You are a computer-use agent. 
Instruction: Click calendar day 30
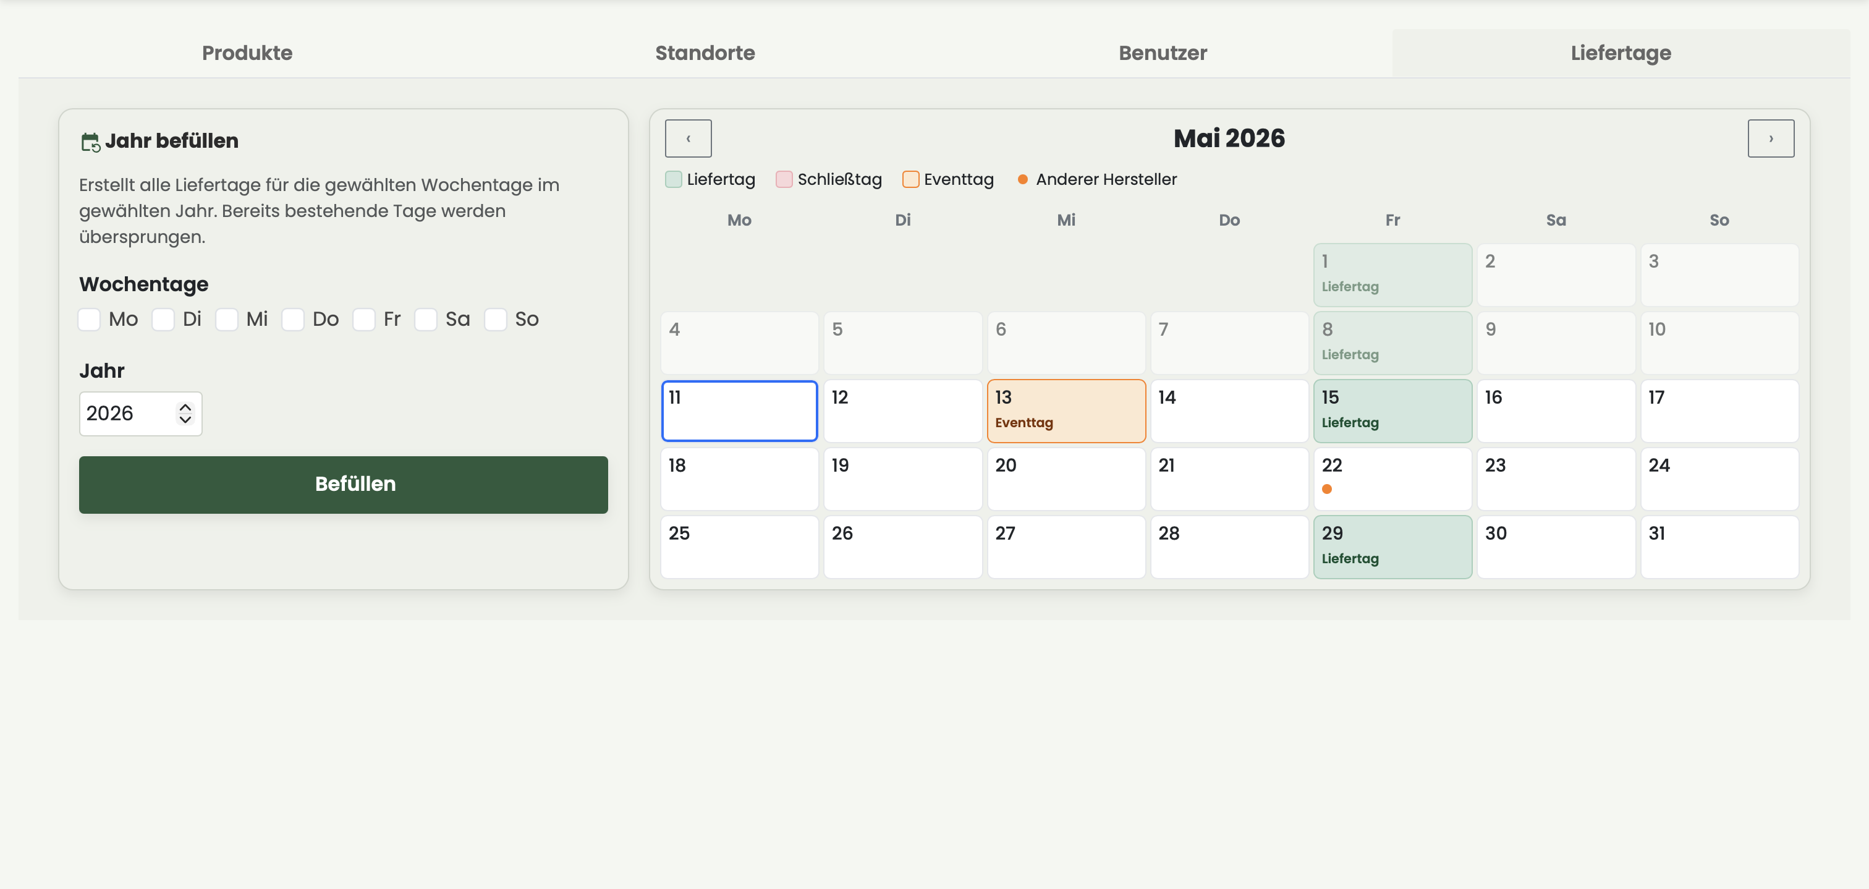1556,547
